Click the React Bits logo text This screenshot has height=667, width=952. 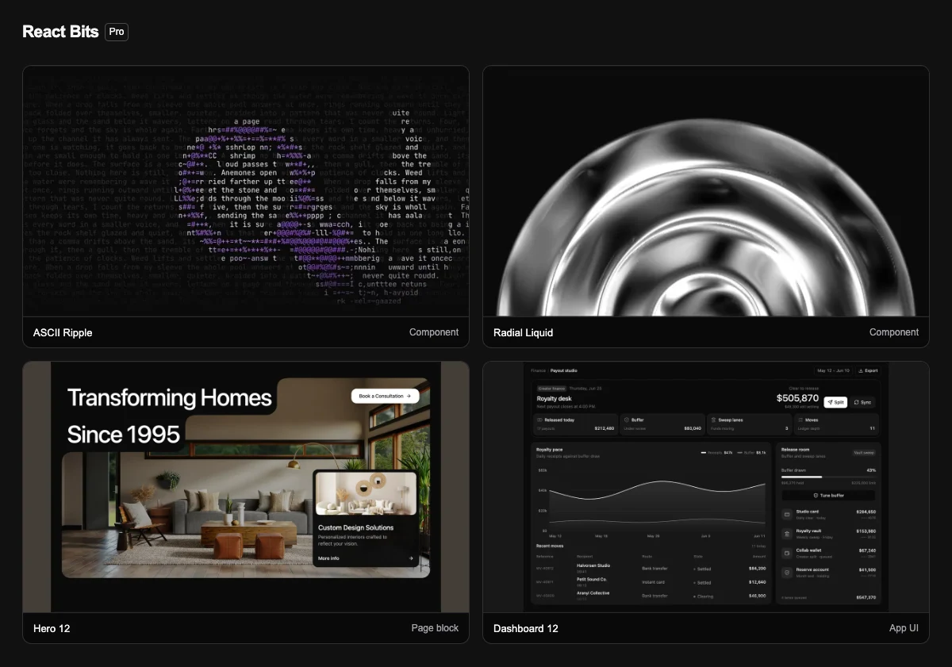tap(60, 32)
